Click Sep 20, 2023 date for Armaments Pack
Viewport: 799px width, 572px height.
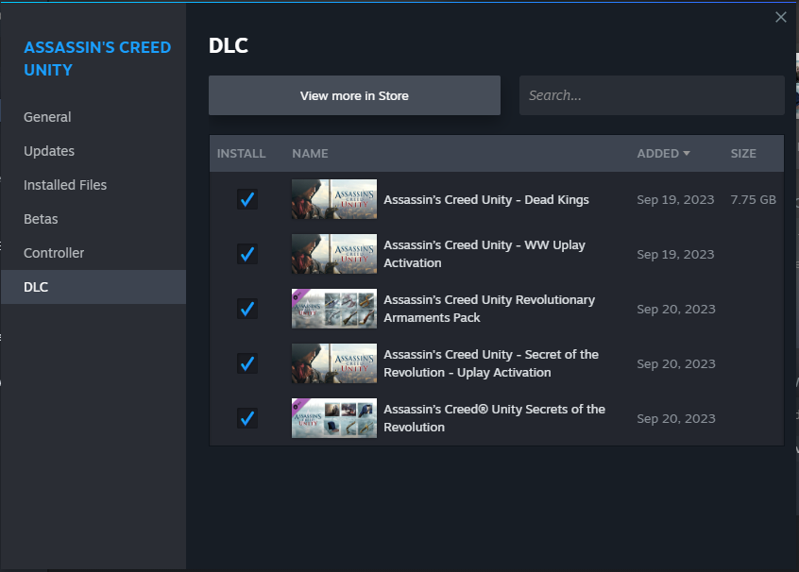coord(675,310)
